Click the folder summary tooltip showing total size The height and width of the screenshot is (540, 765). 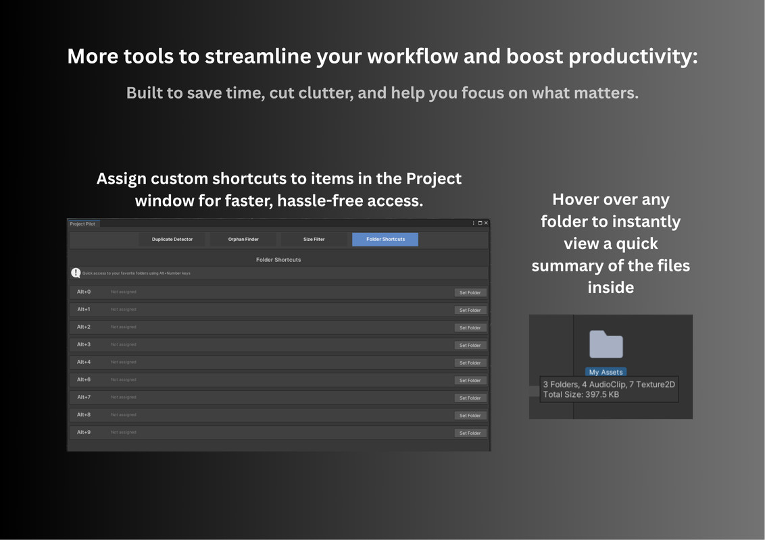tap(608, 389)
